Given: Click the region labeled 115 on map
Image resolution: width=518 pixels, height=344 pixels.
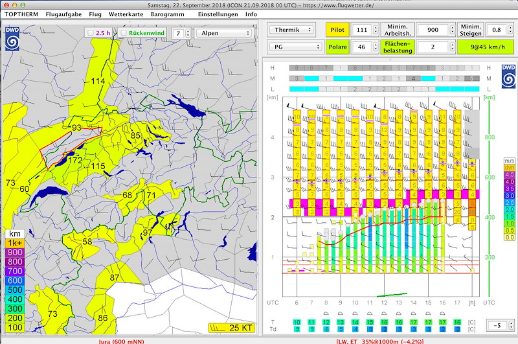Looking at the screenshot, I should pyautogui.click(x=98, y=166).
